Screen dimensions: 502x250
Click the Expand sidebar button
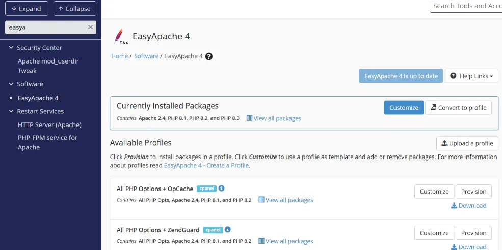[x=27, y=9]
